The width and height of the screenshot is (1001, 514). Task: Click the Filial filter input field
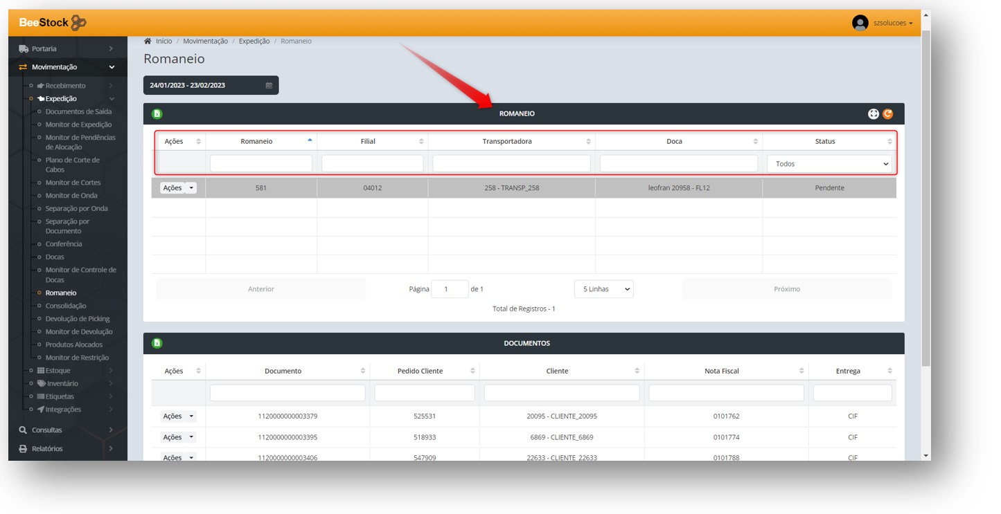pos(372,164)
